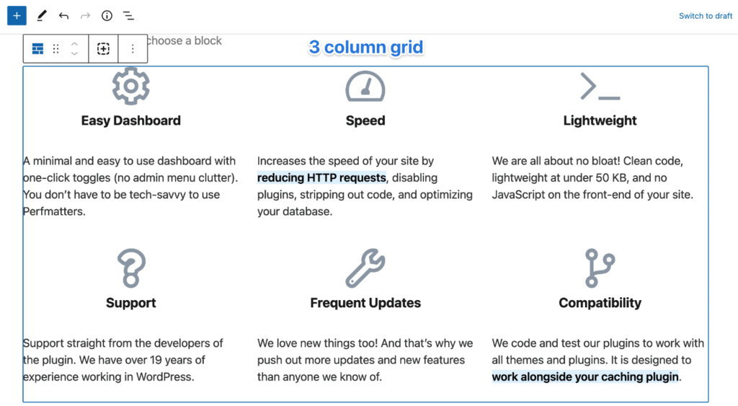Click the git branch Compatibility icon
738x406 pixels.
coord(600,268)
